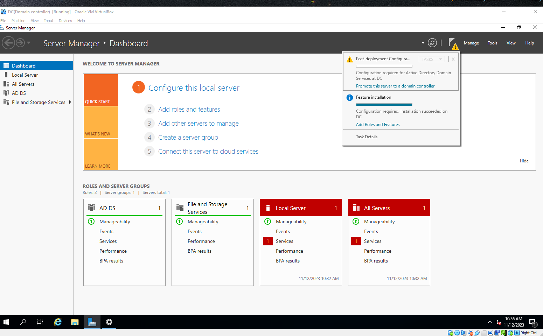Click Promote this server to a domain controller

point(395,86)
